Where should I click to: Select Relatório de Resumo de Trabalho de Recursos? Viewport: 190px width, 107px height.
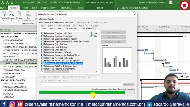pyautogui.click(x=63, y=63)
